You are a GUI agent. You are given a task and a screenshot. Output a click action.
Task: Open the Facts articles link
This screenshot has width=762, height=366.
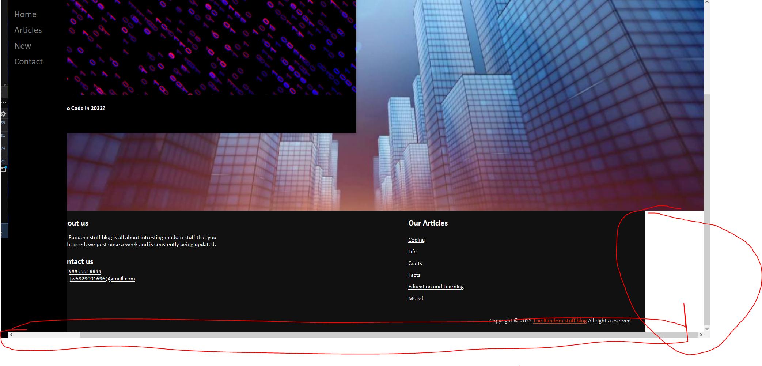coord(414,275)
